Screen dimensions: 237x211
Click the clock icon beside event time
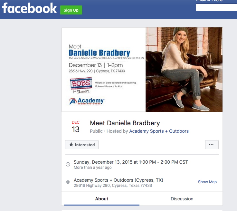click(68, 164)
